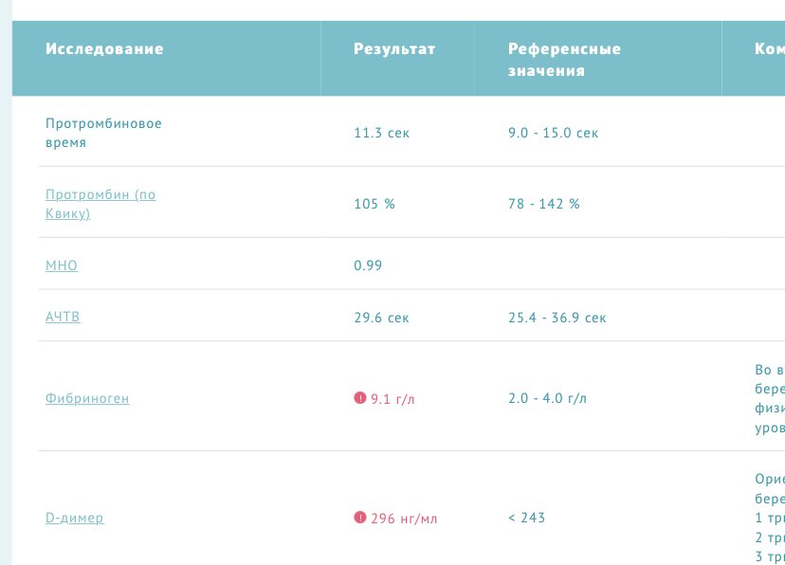Click the < 243 reference value
The height and width of the screenshot is (565, 785).
click(526, 518)
